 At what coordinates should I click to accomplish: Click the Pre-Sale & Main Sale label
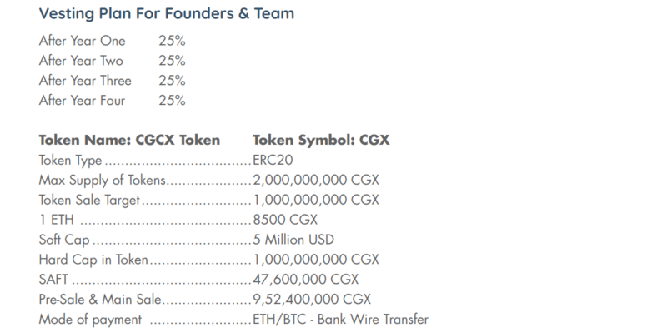click(100, 300)
